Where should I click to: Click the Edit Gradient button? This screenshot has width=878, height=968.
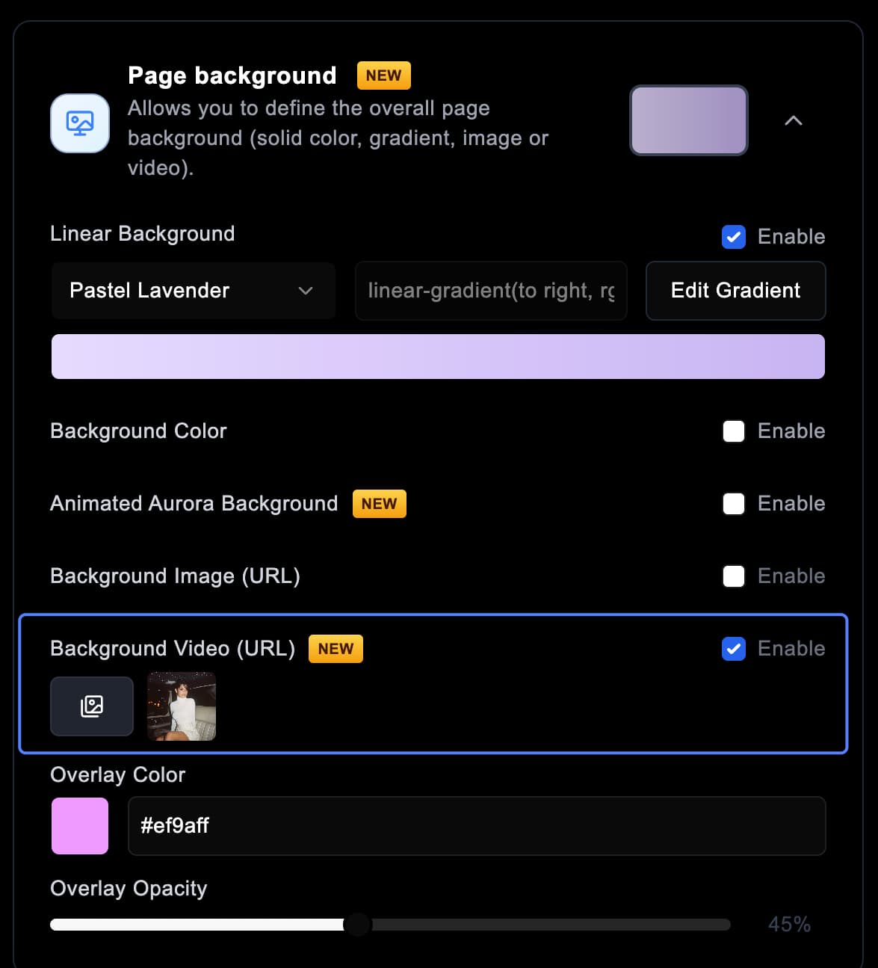coord(735,291)
